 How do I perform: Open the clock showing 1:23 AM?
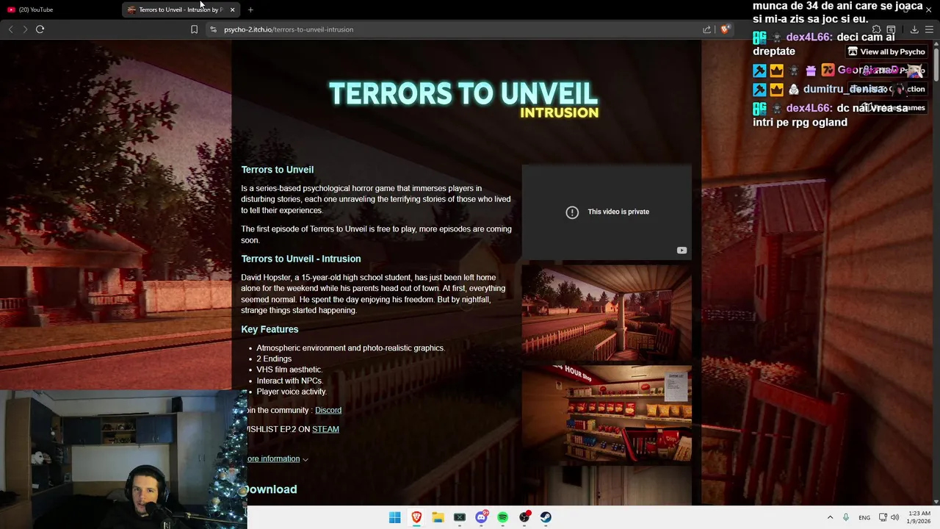click(x=919, y=517)
